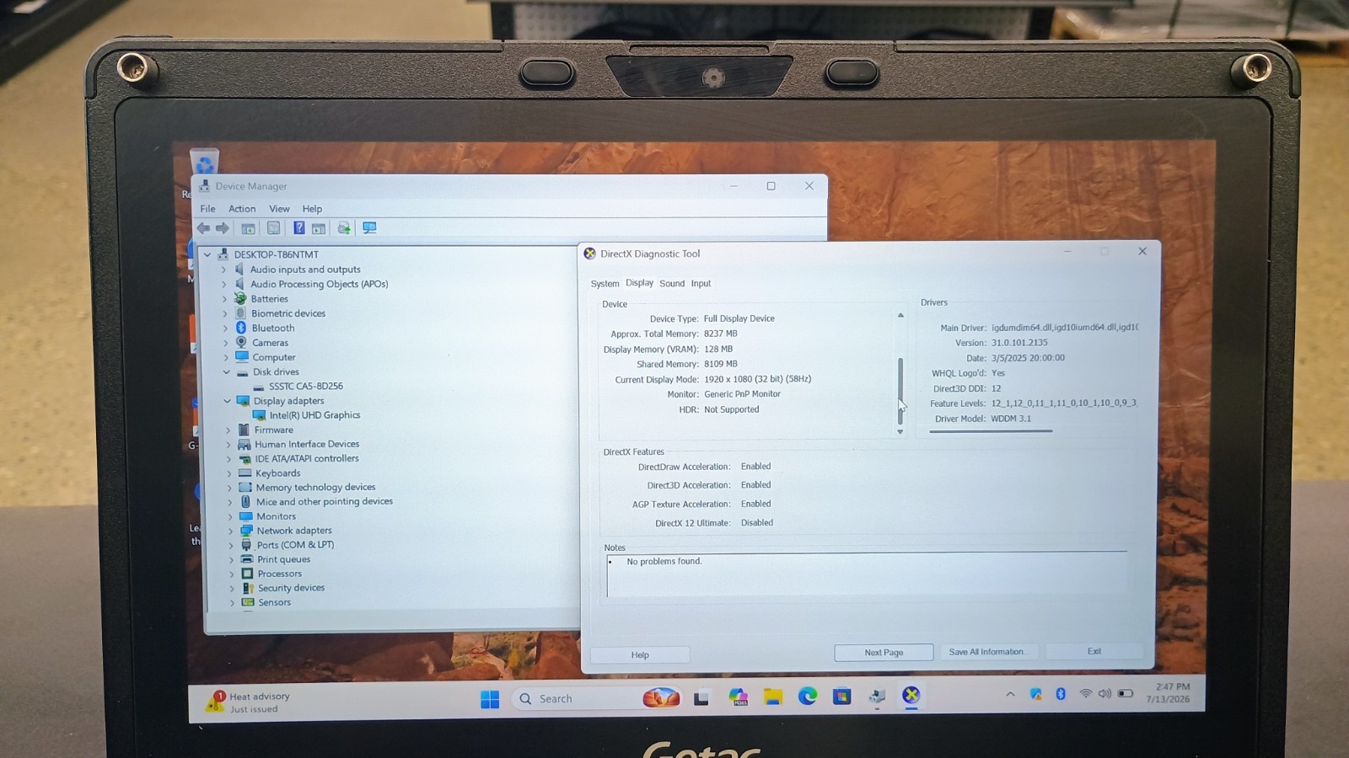The height and width of the screenshot is (758, 1349).
Task: Open the View menu in Device Manager
Action: pos(279,209)
